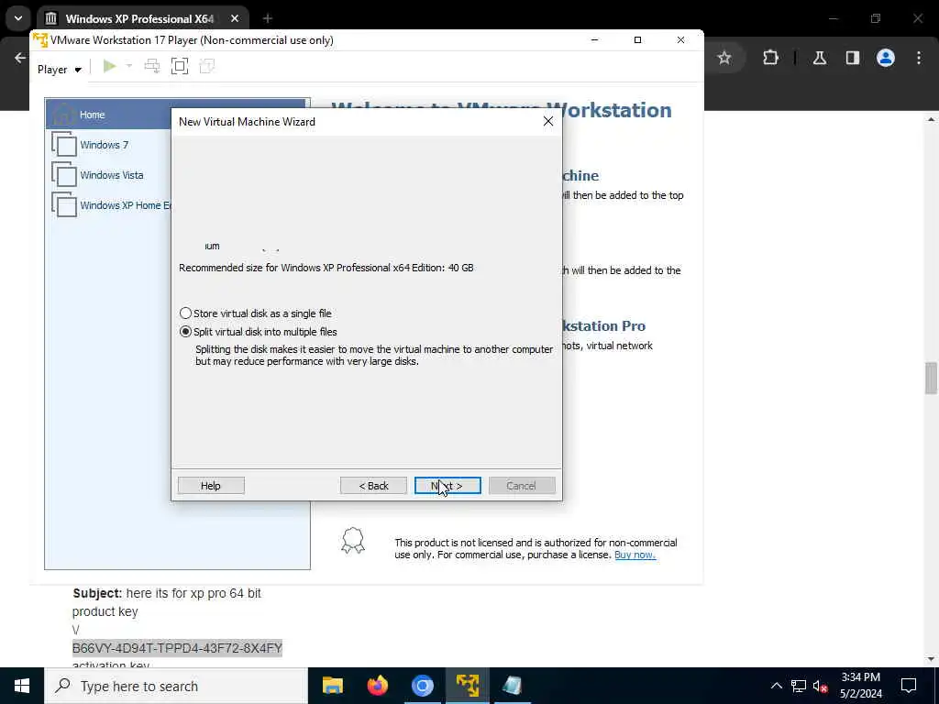Close the Windows XP Professional browser tab
The height and width of the screenshot is (704, 939).
point(235,18)
